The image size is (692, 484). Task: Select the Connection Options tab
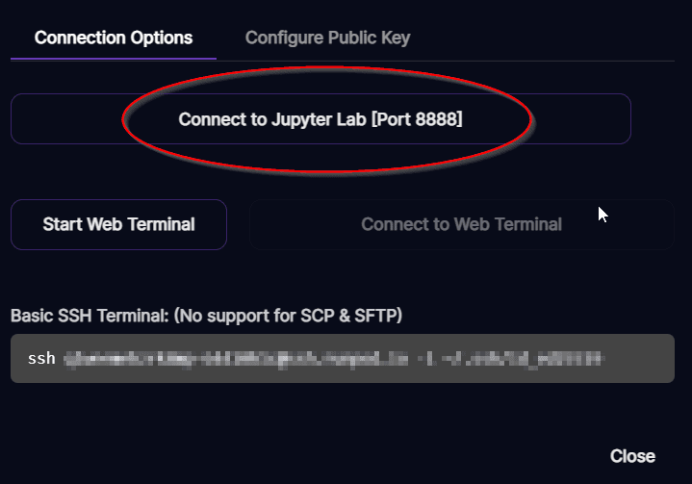(x=114, y=38)
